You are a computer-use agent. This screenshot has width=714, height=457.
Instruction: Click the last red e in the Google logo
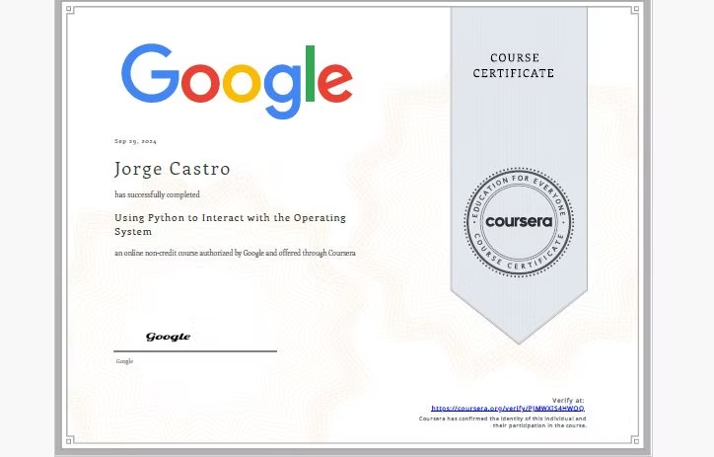pyautogui.click(x=336, y=82)
